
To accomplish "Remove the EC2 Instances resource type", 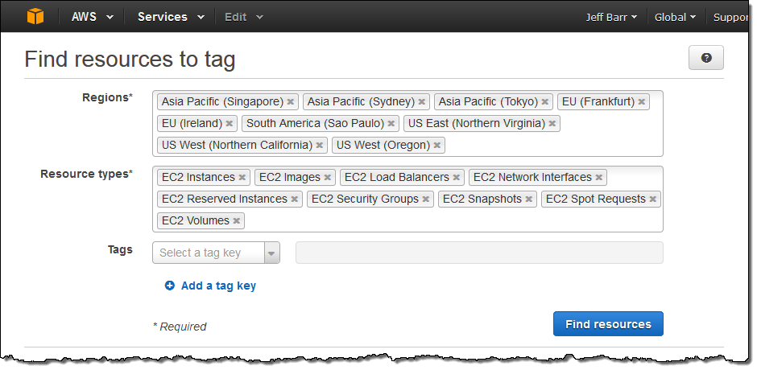I will pyautogui.click(x=242, y=178).
